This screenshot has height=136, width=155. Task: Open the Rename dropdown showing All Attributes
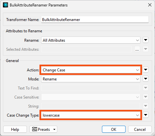pos(91,40)
